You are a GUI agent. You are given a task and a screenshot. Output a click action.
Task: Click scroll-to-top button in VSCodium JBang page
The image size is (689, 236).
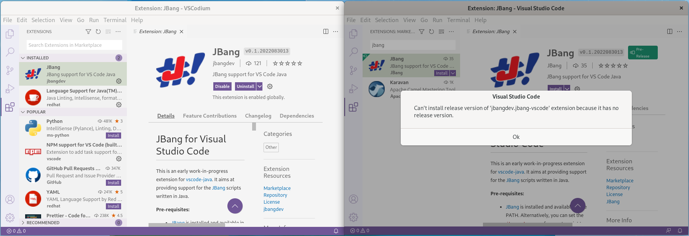point(235,206)
